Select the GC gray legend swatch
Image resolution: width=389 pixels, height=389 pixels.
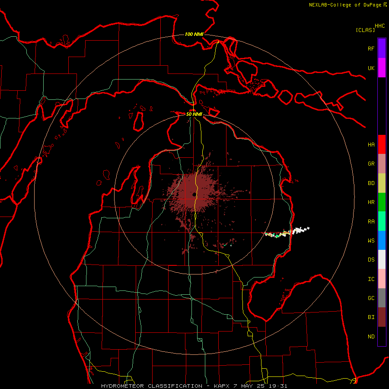pyautogui.click(x=382, y=298)
